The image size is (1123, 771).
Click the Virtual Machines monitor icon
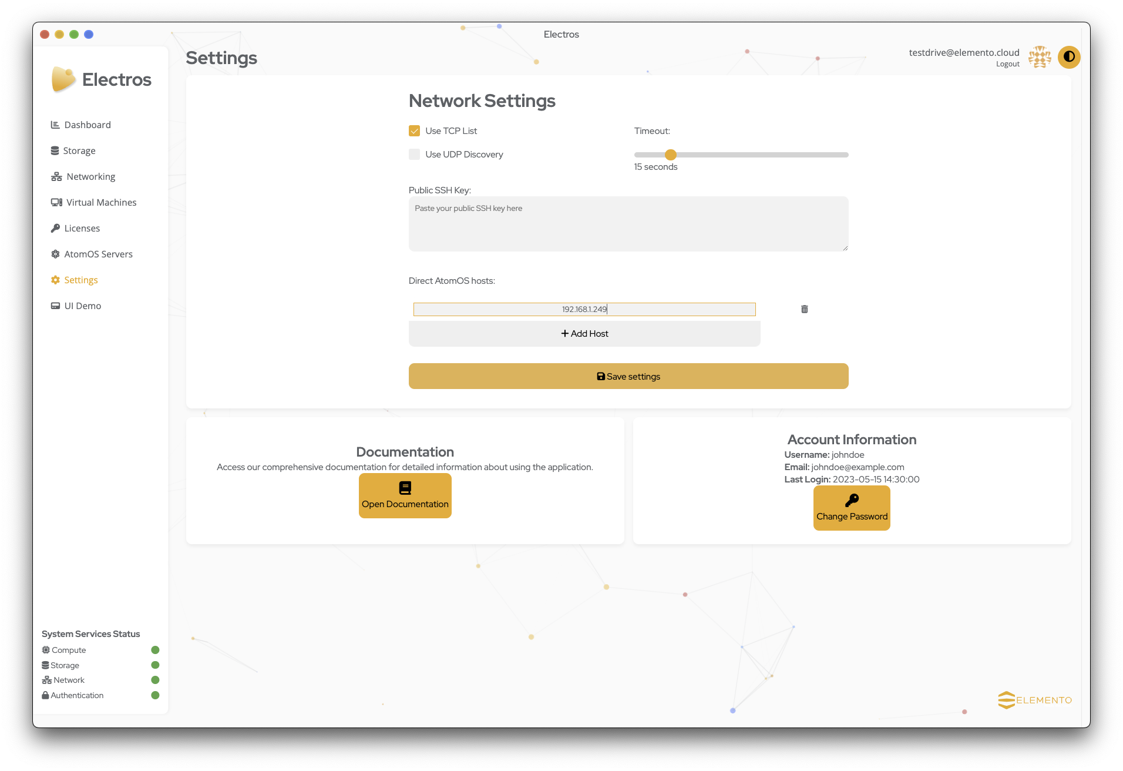point(56,202)
